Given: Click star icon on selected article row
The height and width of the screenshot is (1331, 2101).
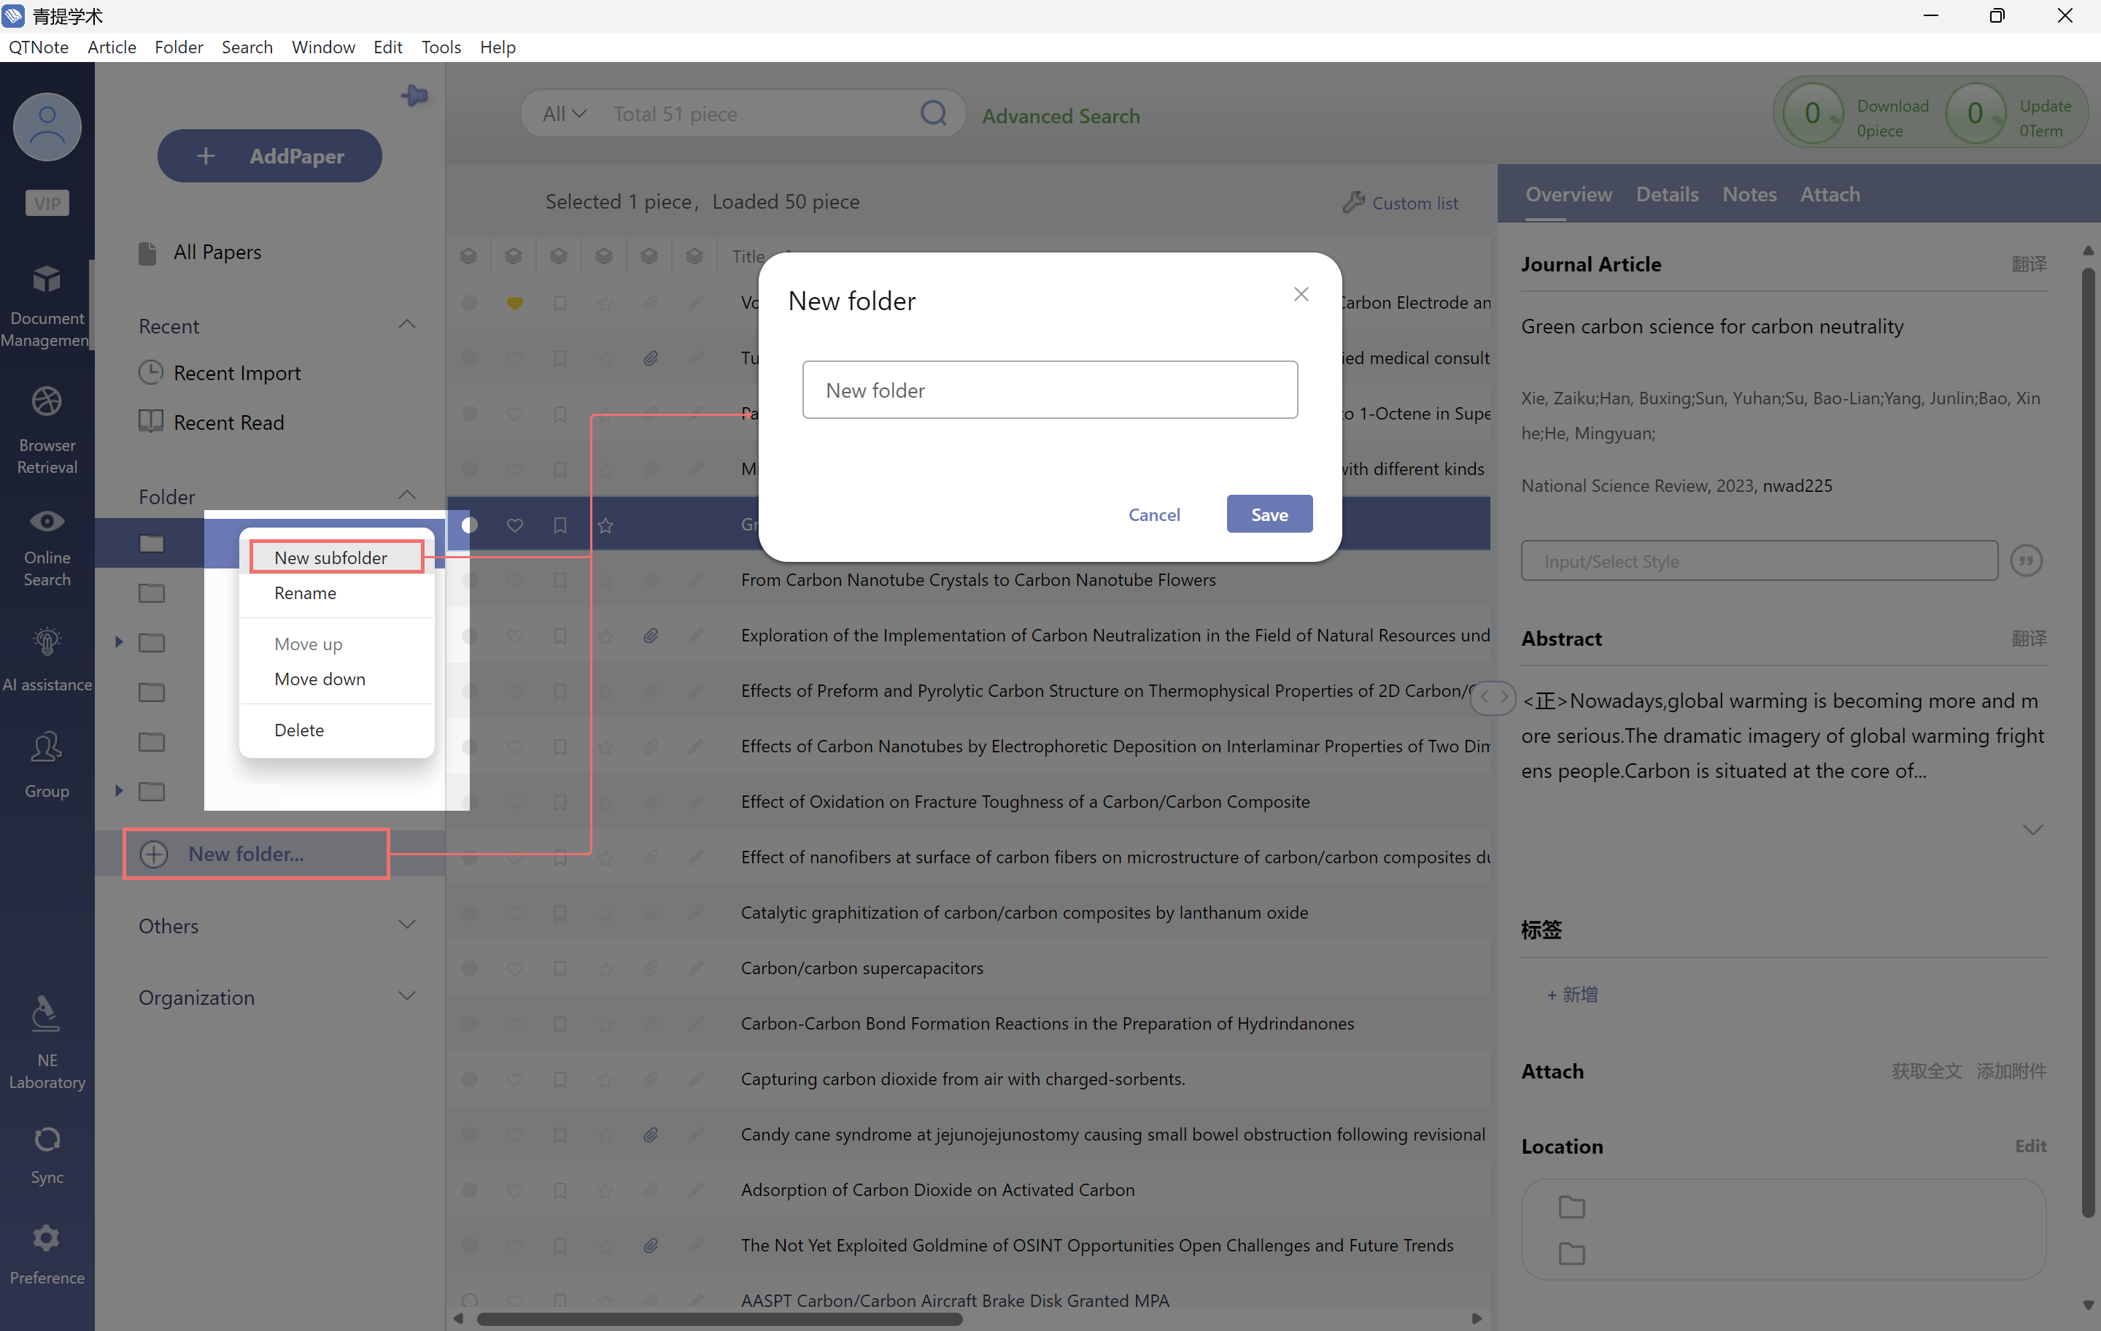Looking at the screenshot, I should coord(605,525).
